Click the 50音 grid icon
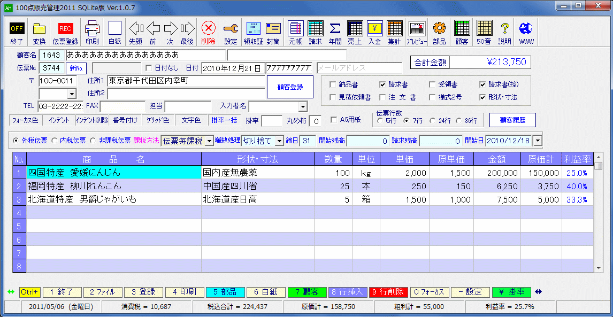613x317 pixels. point(485,33)
